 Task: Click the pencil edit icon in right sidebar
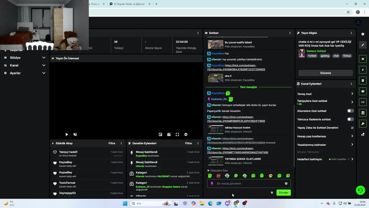click(363, 45)
